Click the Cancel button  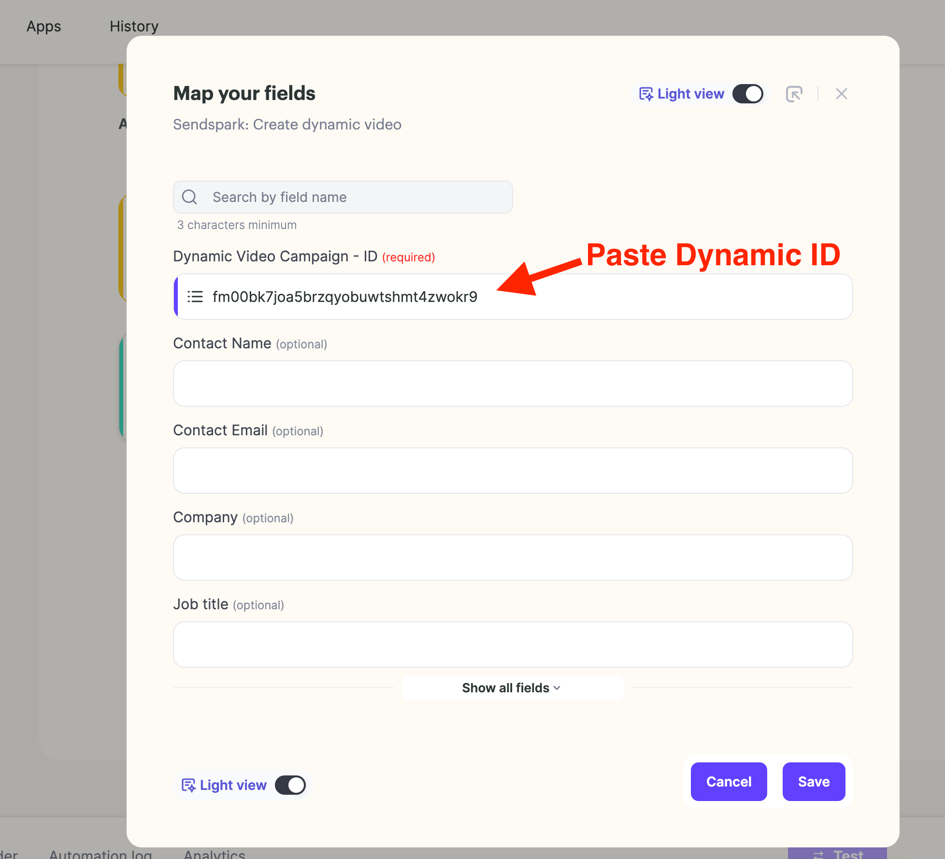pos(729,782)
